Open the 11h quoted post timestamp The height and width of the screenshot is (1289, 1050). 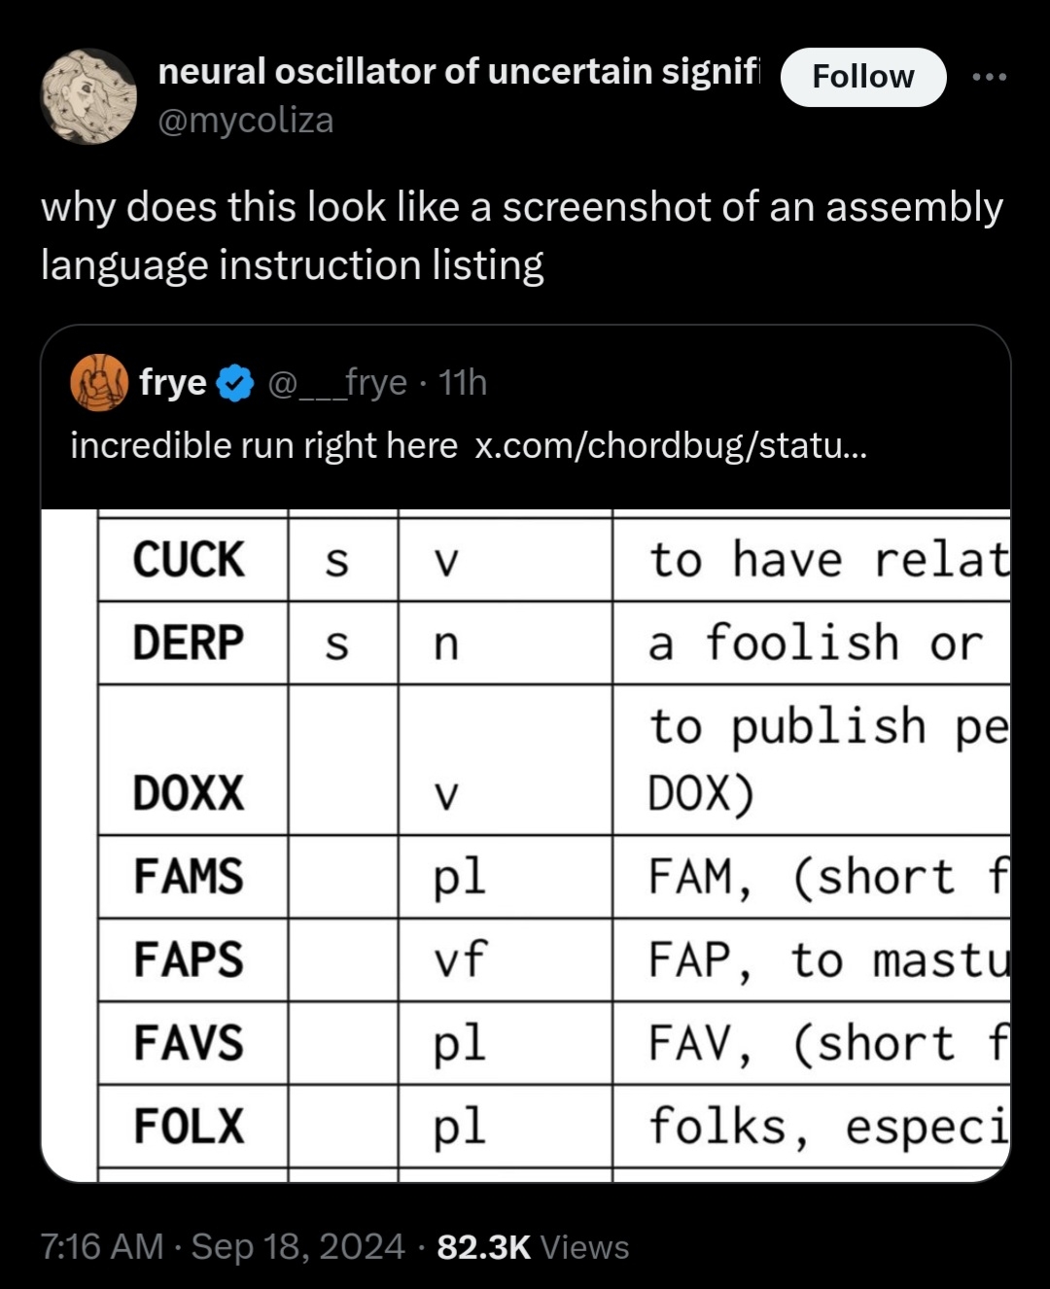pos(463,383)
